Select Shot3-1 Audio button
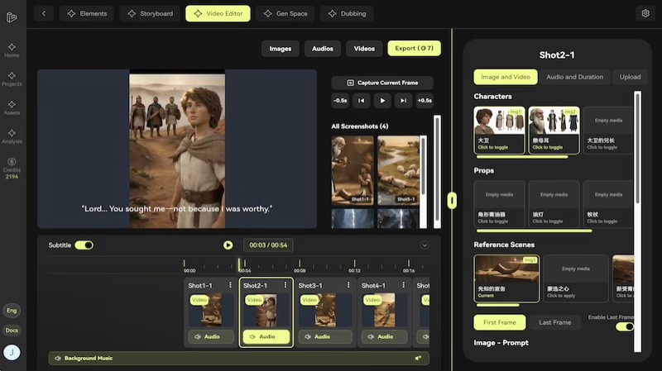 tap(325, 336)
